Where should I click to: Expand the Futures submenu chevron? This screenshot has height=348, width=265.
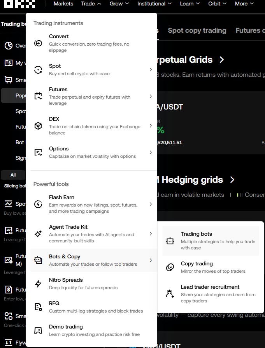[151, 96]
